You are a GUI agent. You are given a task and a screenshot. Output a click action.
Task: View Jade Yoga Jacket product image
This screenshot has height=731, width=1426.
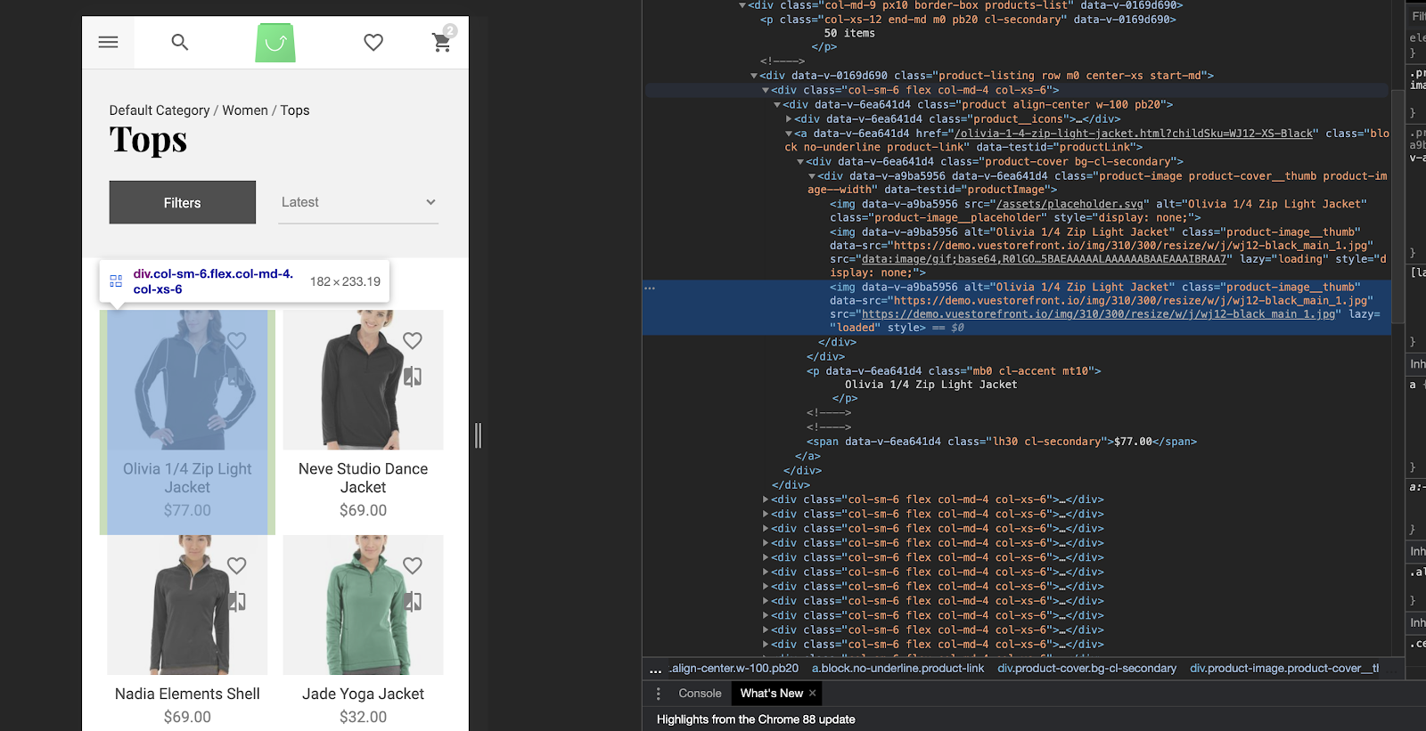point(364,605)
